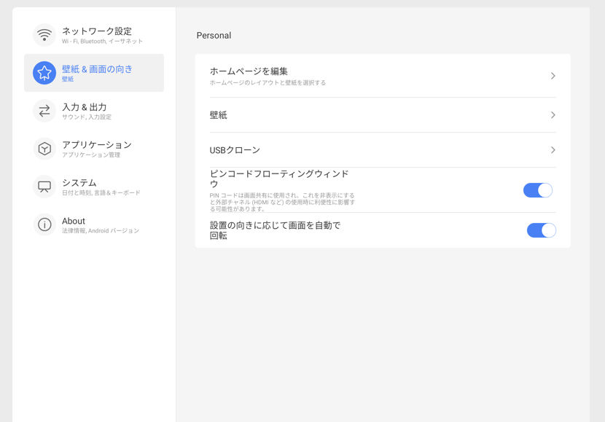
Task: Click the Personal section heading
Action: coord(214,36)
